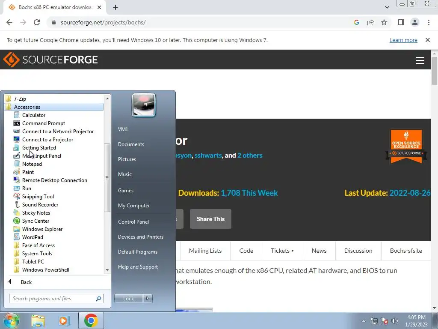
Task: Open Connect to a Projector
Action: [x=47, y=139]
